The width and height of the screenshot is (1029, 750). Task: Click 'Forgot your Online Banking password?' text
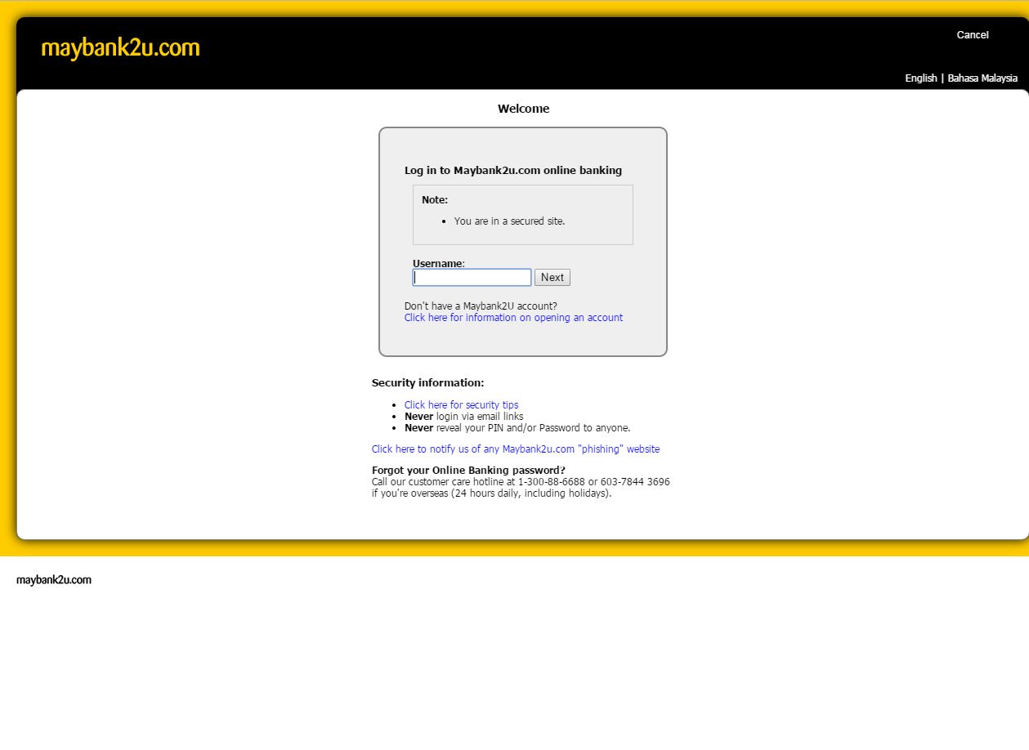[468, 471]
